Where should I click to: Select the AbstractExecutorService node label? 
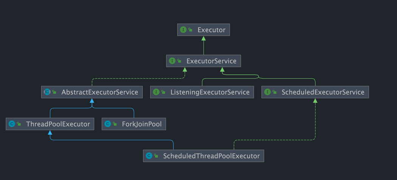100,92
